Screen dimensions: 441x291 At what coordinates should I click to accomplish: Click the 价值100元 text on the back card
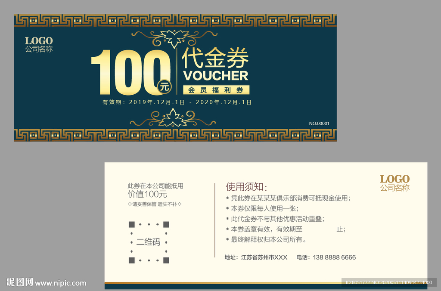(x=147, y=194)
